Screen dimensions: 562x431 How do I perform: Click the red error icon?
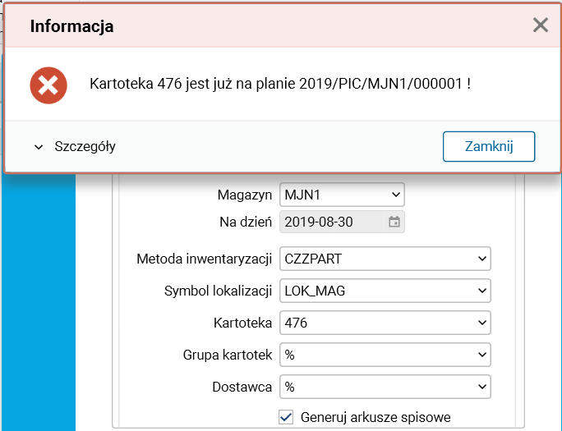(x=48, y=85)
